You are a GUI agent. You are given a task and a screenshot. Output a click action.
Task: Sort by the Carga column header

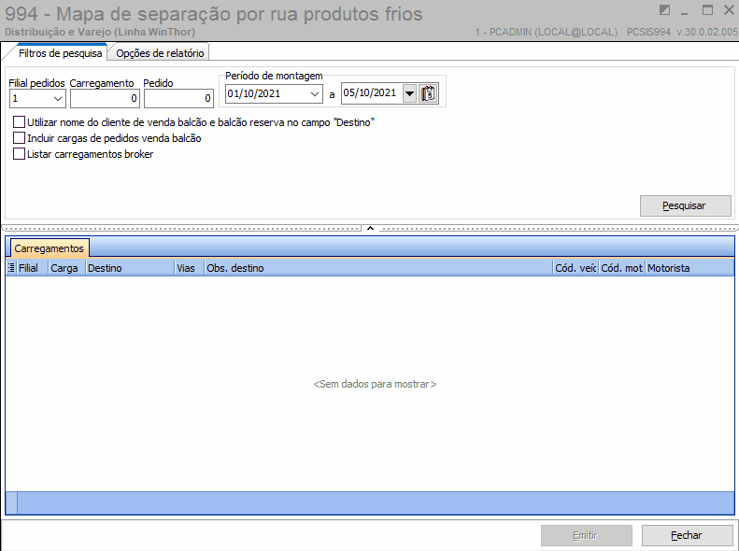pos(66,268)
